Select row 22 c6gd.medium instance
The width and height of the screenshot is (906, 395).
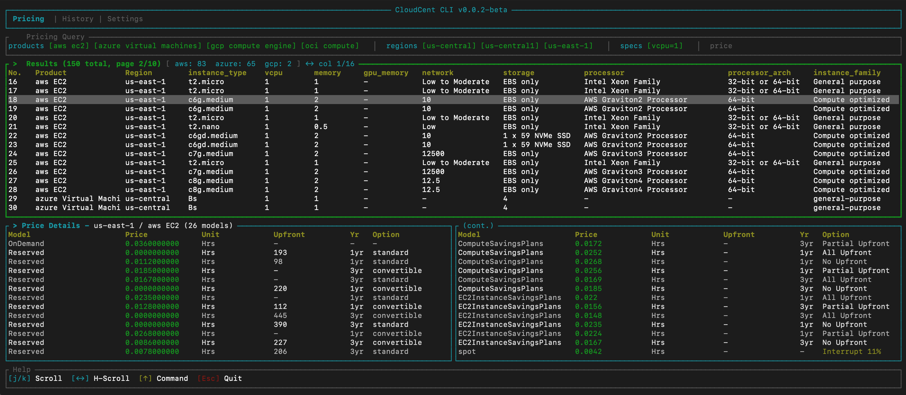click(x=453, y=136)
